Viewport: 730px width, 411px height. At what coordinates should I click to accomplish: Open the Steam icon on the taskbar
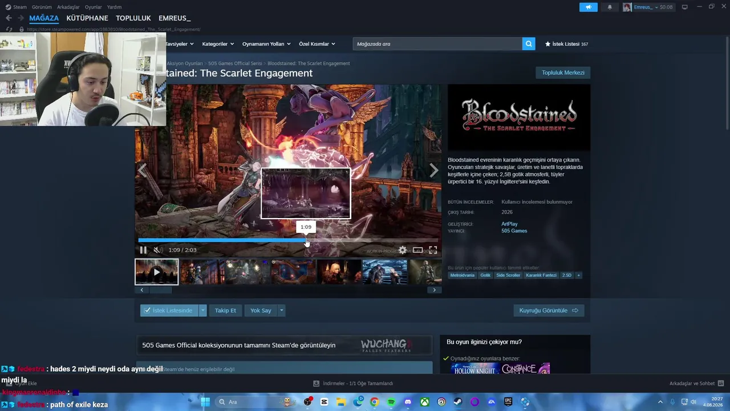[458, 402]
